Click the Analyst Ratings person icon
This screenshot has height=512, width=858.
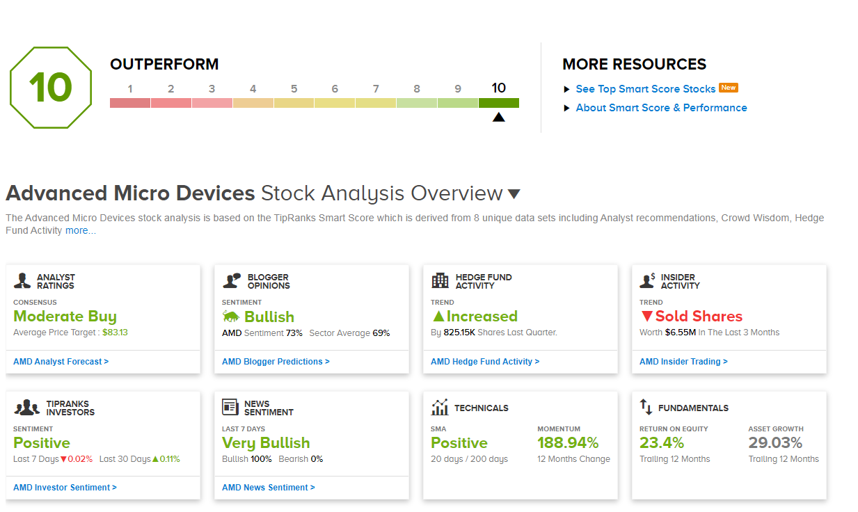pyautogui.click(x=22, y=281)
